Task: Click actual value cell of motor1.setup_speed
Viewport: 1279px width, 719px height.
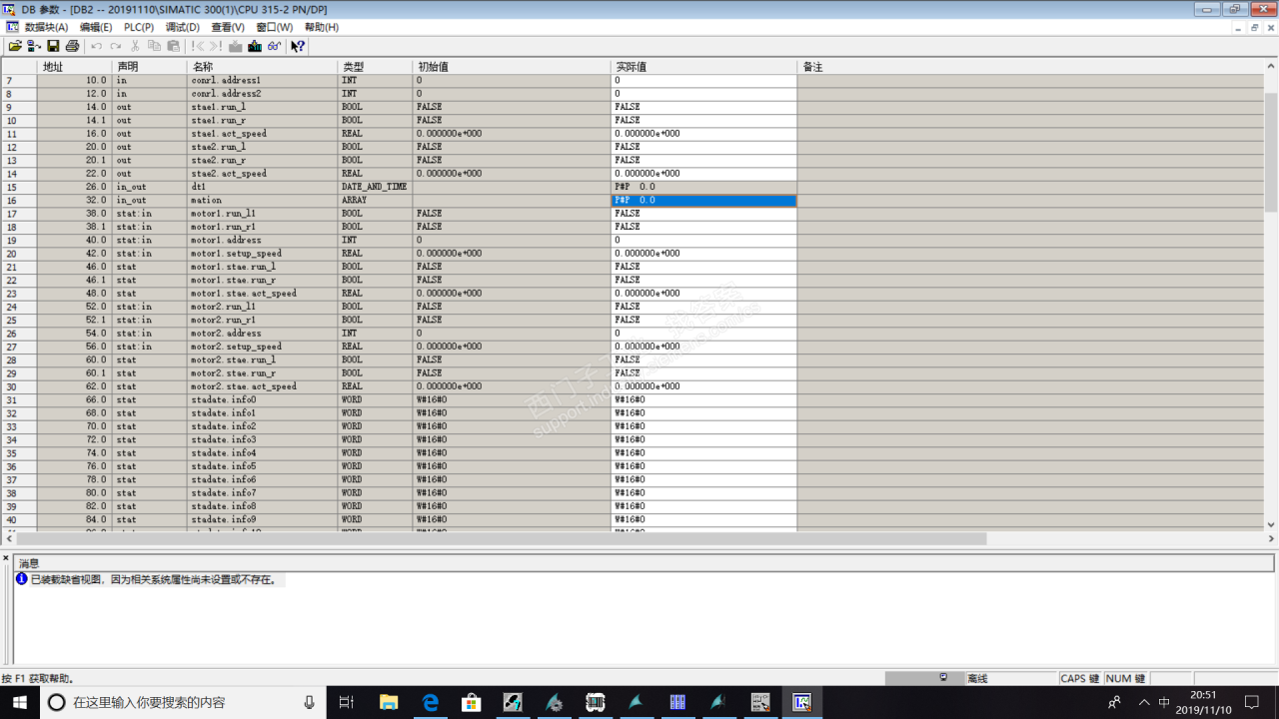Action: tap(704, 254)
